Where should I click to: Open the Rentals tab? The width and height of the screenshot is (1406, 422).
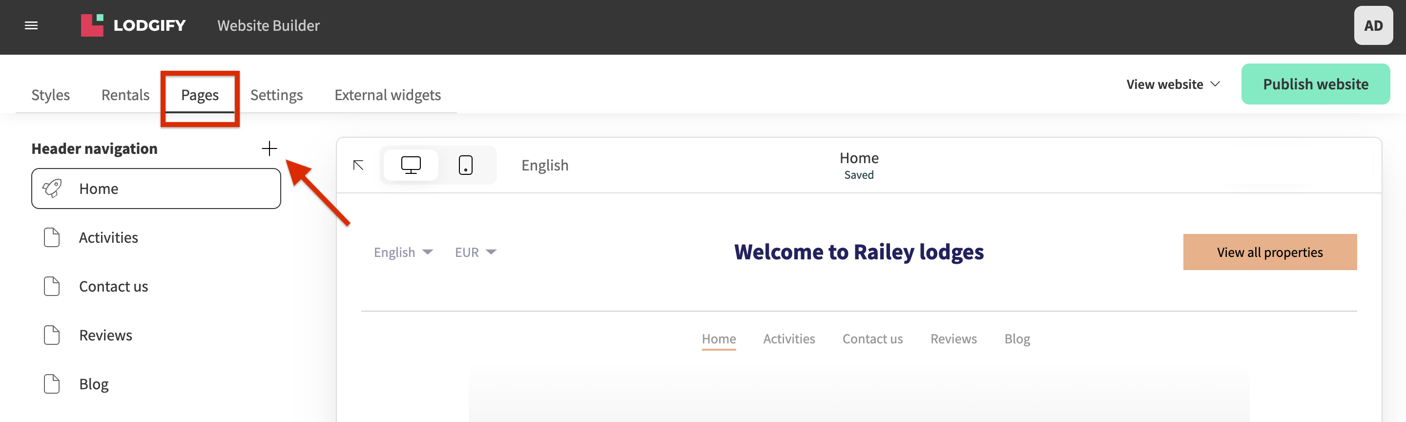(x=125, y=95)
